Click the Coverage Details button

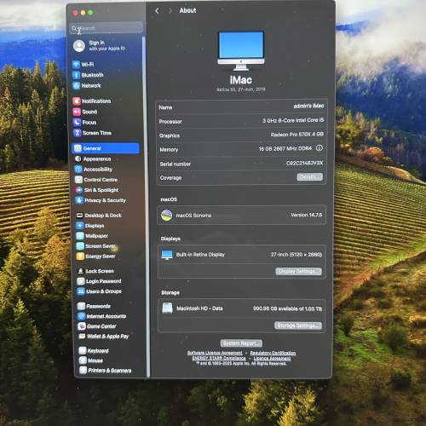click(310, 177)
